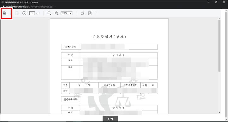Click the 닫기 close button

(x=110, y=119)
